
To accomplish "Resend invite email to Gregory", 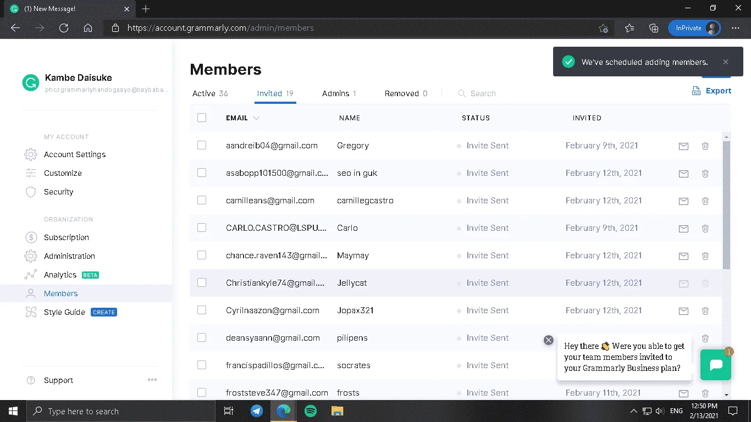I will point(683,146).
